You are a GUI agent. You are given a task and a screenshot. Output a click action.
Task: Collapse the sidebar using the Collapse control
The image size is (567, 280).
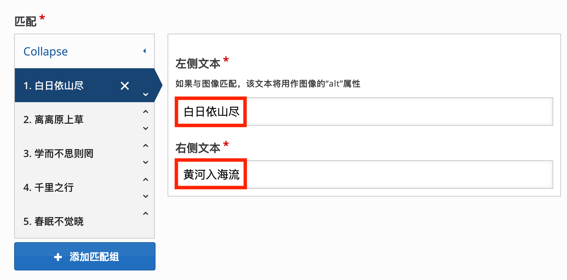tap(45, 51)
